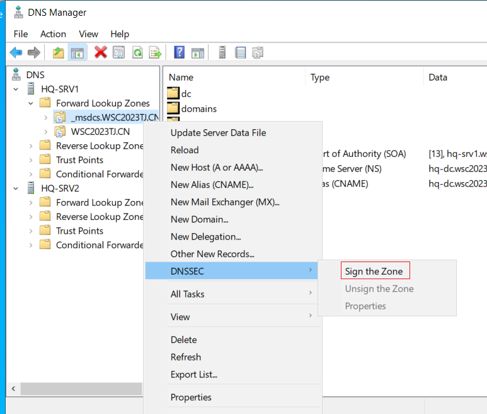Click the Refresh toolbar icon
The image size is (487, 414).
[x=137, y=52]
